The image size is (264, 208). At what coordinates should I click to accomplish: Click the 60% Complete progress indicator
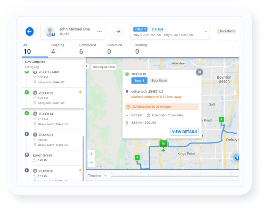coord(35,62)
